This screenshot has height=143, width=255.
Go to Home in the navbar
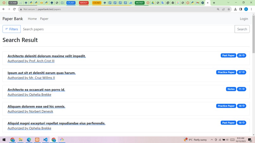32,19
